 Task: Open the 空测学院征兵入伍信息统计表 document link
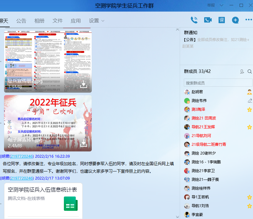(43, 190)
